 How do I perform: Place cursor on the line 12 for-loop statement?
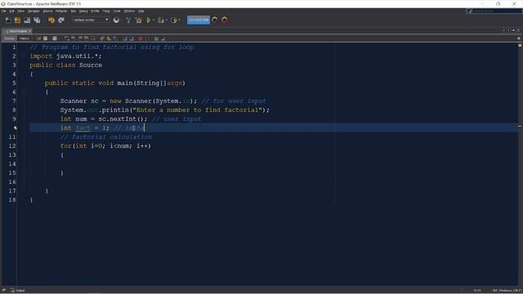pos(105,146)
